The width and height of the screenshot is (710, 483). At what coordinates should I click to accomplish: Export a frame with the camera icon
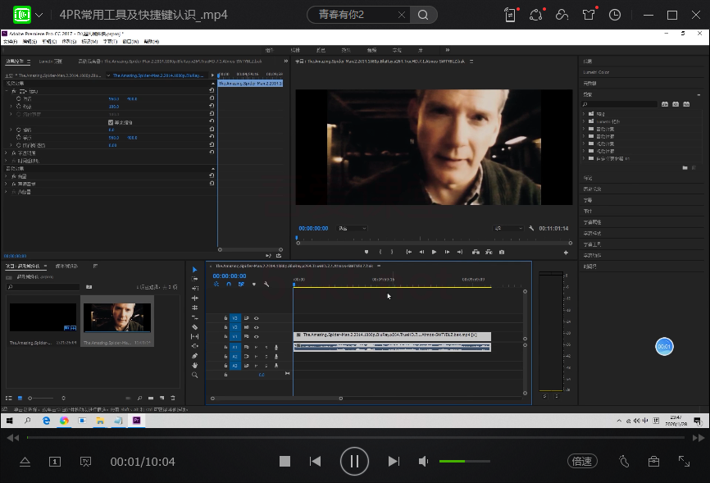[502, 252]
